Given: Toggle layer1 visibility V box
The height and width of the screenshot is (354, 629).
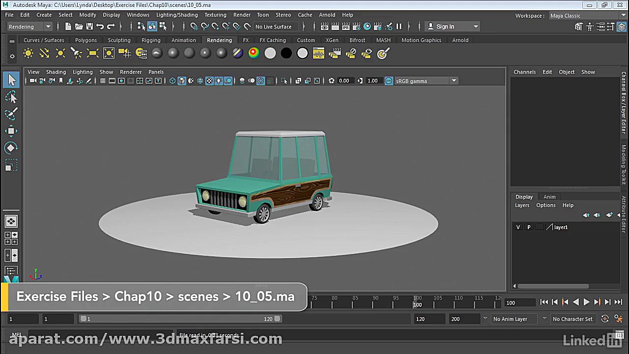Looking at the screenshot, I should 518,227.
